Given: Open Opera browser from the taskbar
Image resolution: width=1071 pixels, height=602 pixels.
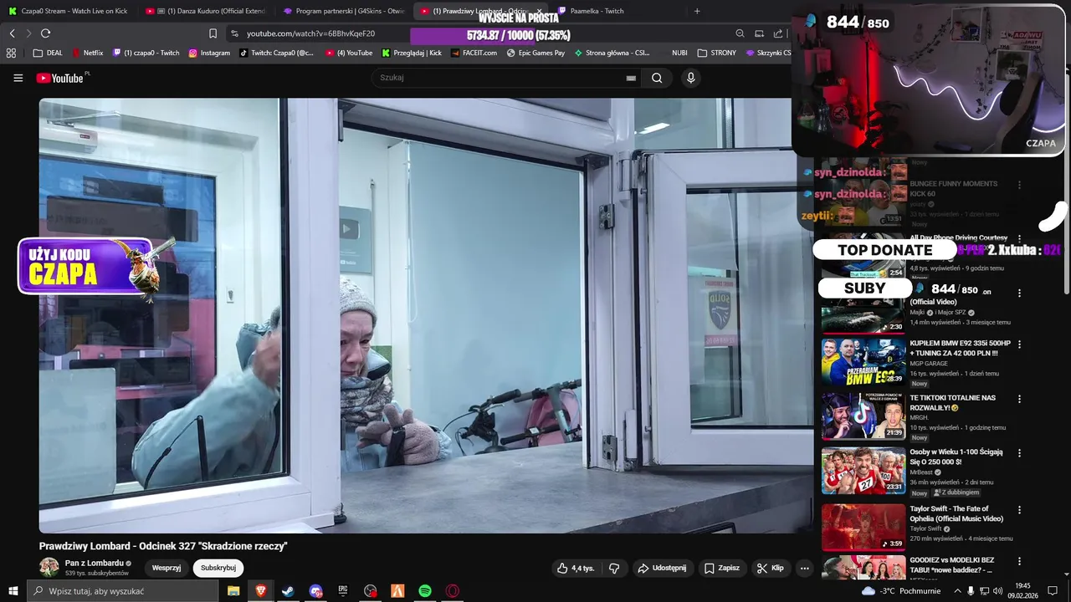Looking at the screenshot, I should click(453, 591).
